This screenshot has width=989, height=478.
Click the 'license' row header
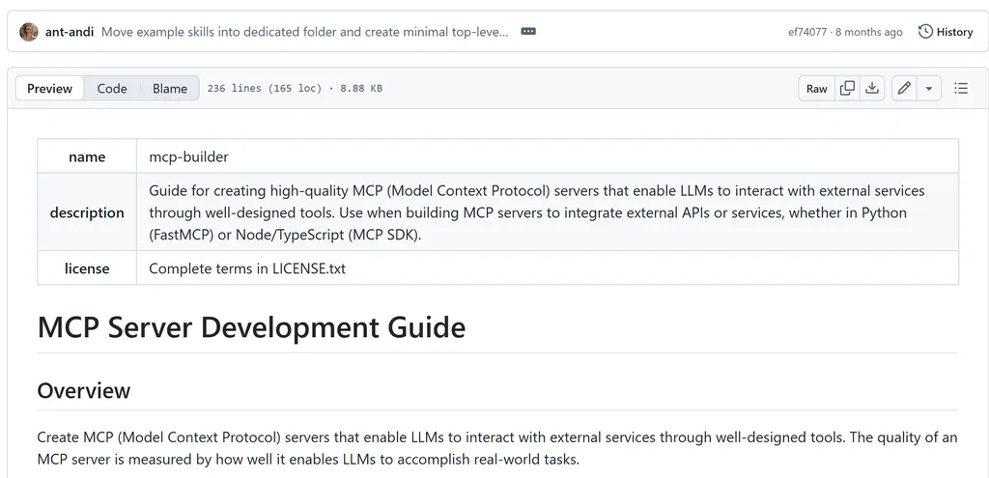point(87,268)
